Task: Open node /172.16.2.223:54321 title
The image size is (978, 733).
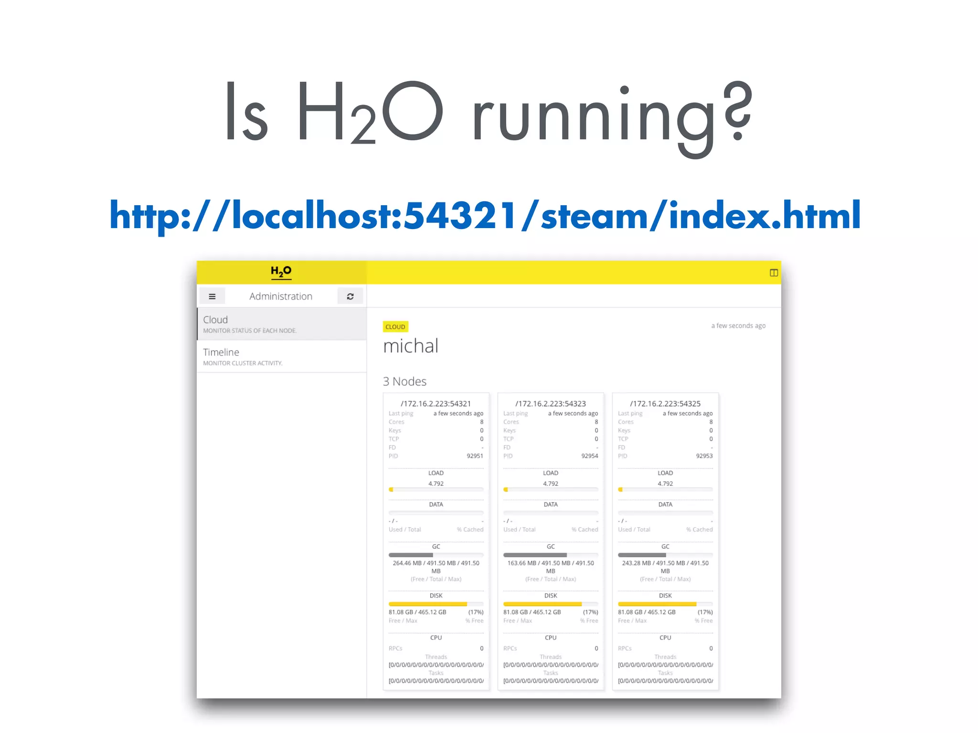Action: (436, 404)
